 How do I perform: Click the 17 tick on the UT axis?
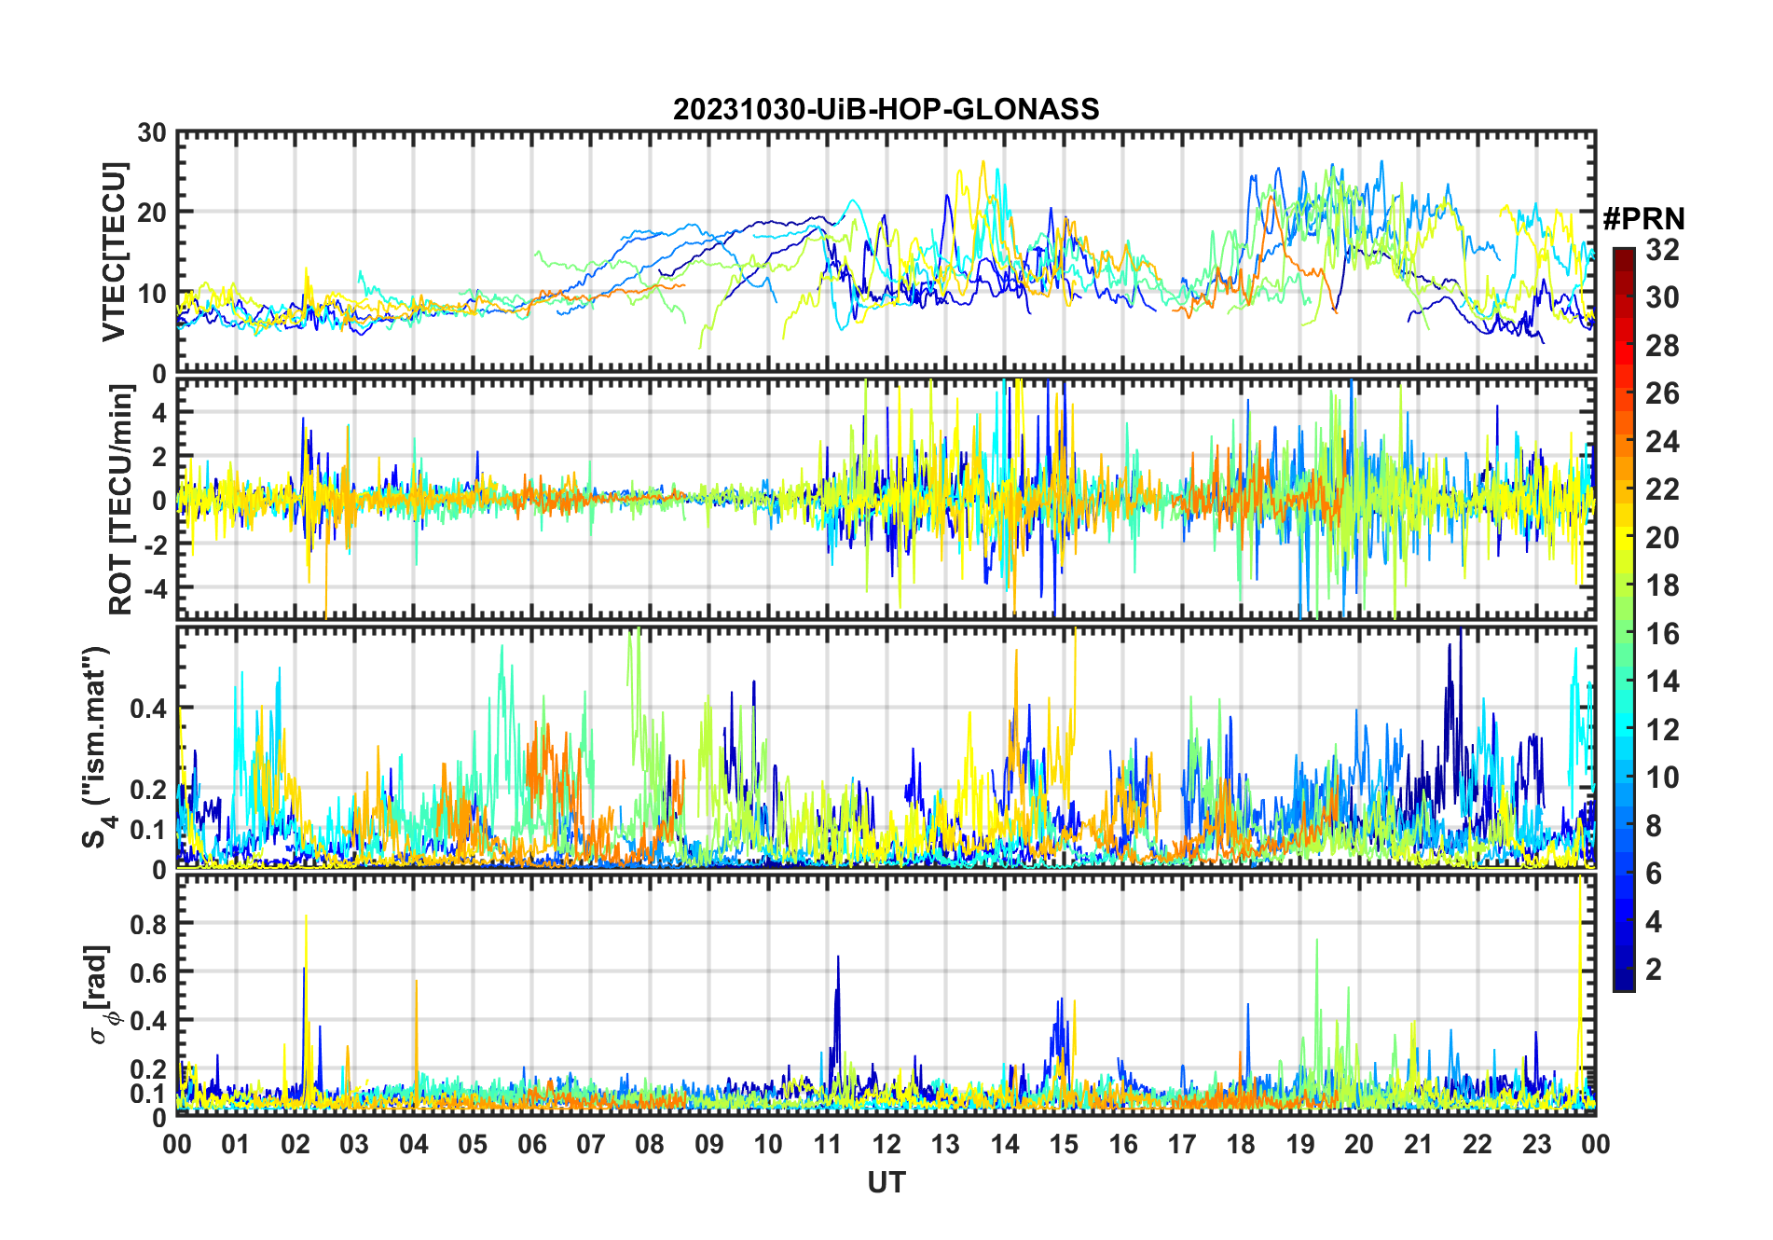(1182, 1144)
